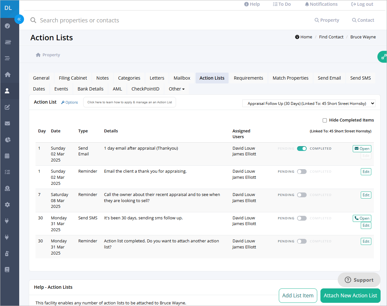Mark the Send SMS item as completed
The image size is (387, 306).
302,218
